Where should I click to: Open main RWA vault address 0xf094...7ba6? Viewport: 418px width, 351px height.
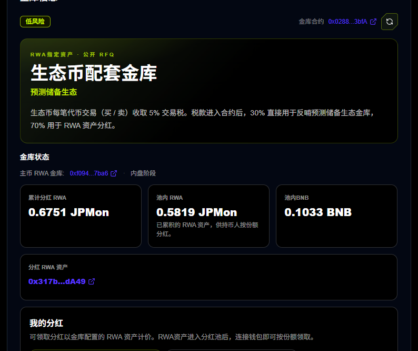coord(89,173)
